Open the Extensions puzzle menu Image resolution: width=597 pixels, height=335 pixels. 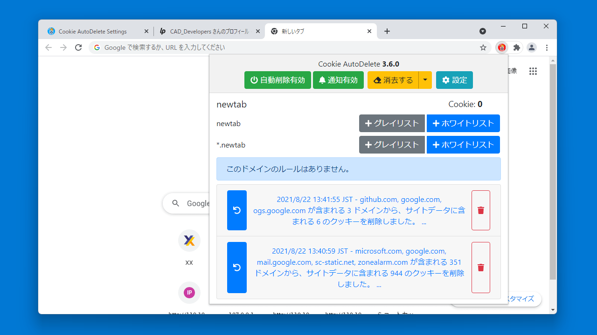(517, 47)
